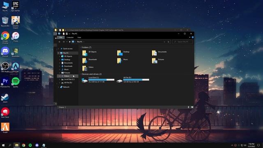Open the Music folder in Folders list
The image size is (263, 148).
coord(122,60)
